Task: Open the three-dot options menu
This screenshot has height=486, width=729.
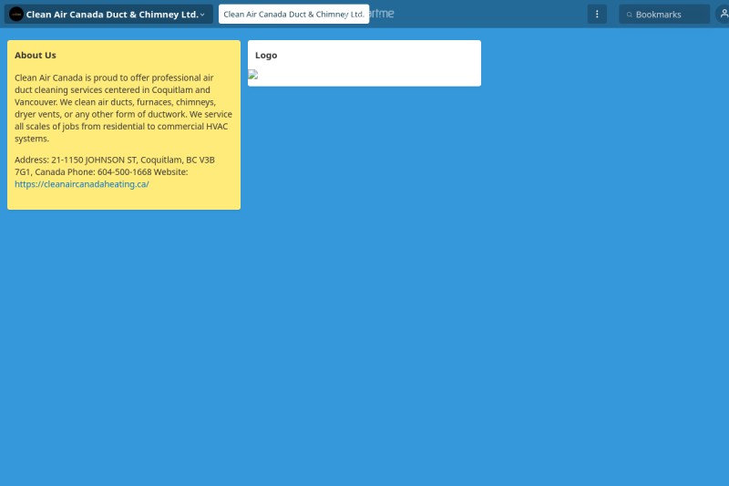Action: click(x=597, y=15)
